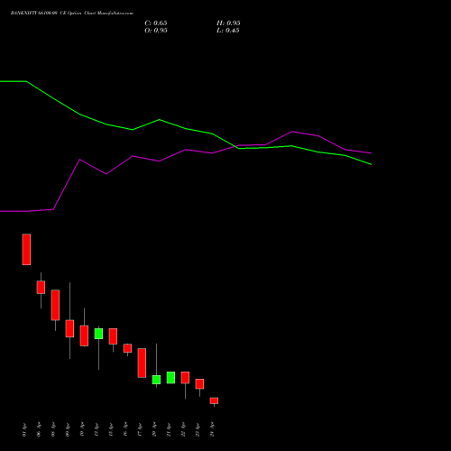The height and width of the screenshot is (451, 451).
Task: Click the close value C: 0.65
Action: [x=156, y=23]
